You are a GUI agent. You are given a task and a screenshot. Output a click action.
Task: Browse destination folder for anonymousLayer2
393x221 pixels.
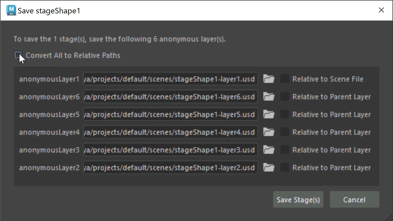pyautogui.click(x=269, y=167)
